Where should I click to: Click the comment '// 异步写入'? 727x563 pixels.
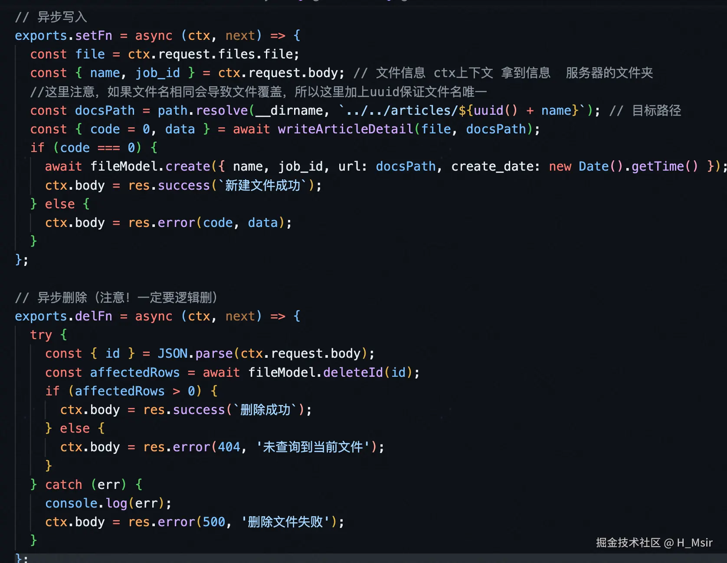(51, 17)
